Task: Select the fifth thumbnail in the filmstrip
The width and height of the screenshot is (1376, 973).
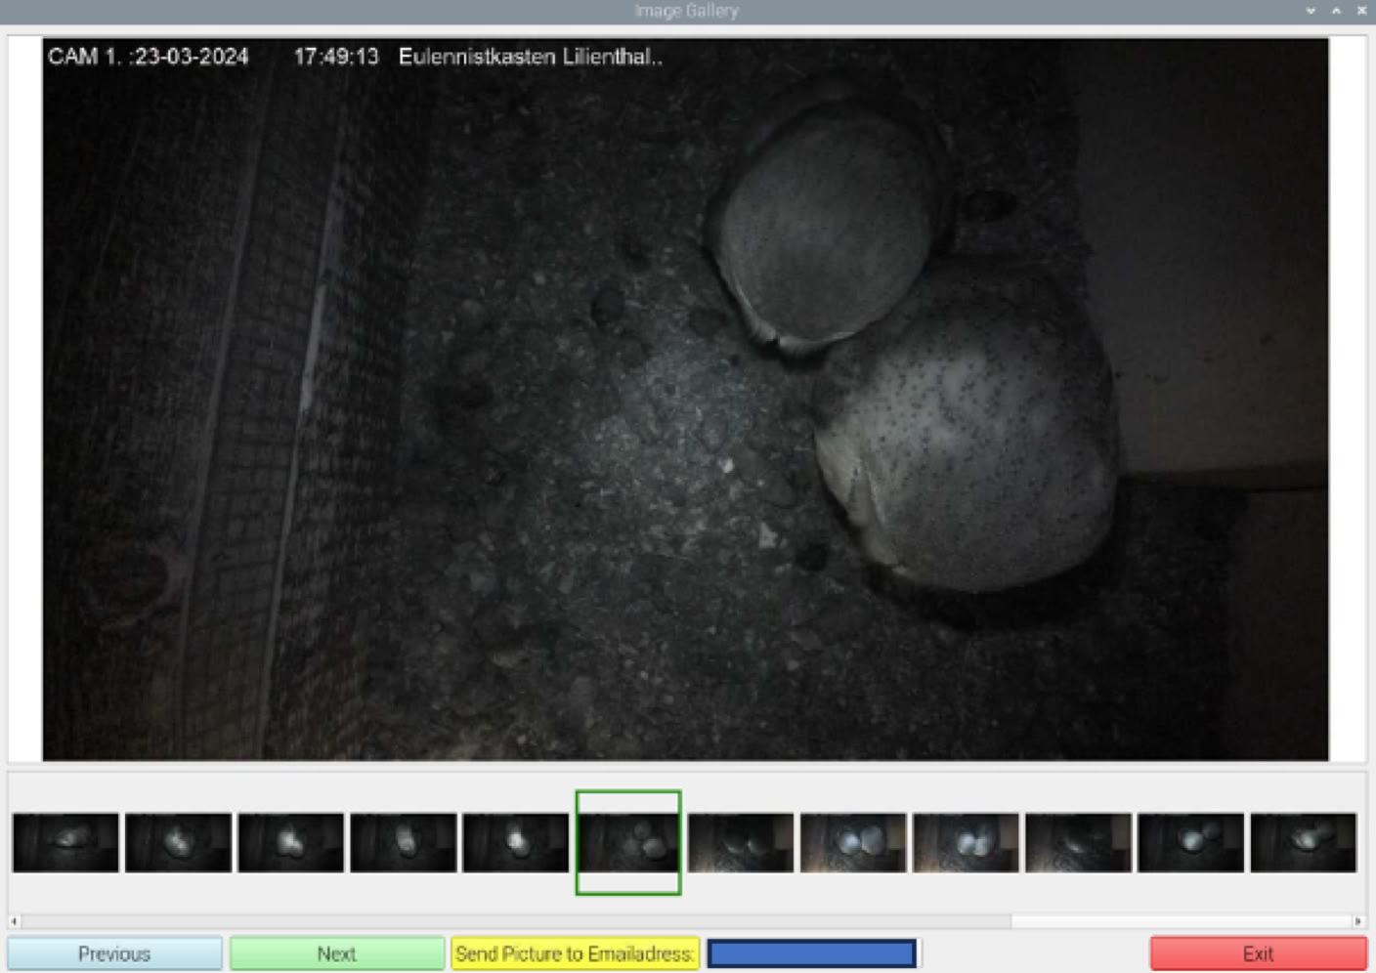Action: [516, 842]
